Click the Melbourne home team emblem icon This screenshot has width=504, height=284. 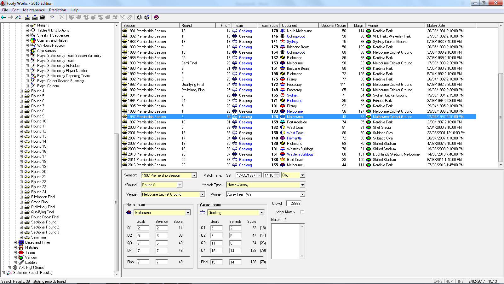click(129, 212)
